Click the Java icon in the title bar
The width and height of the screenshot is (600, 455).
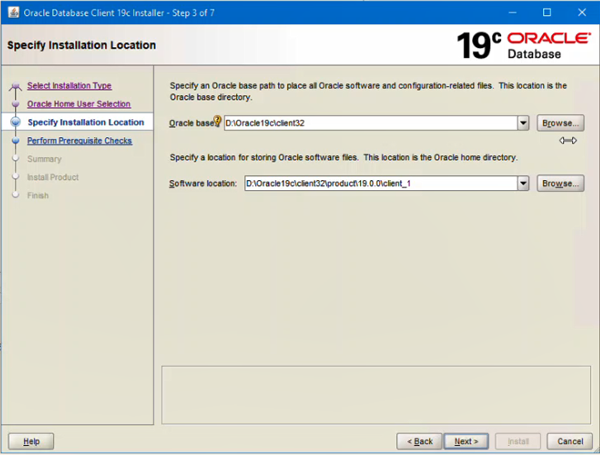(x=14, y=12)
